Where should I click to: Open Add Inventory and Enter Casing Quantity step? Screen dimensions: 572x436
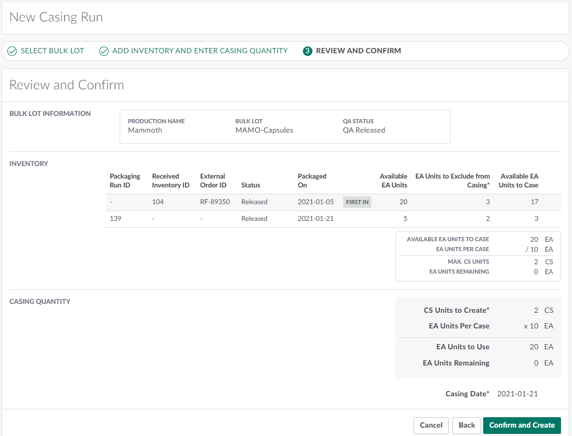(x=200, y=51)
